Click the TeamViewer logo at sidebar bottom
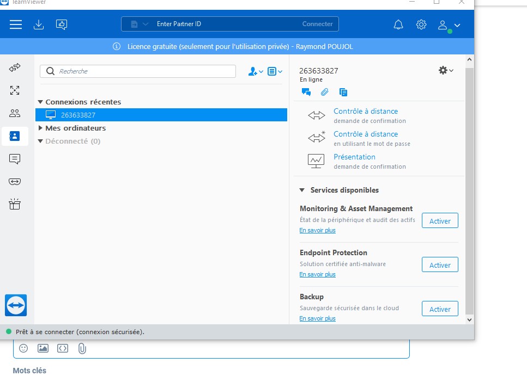 coord(16,305)
